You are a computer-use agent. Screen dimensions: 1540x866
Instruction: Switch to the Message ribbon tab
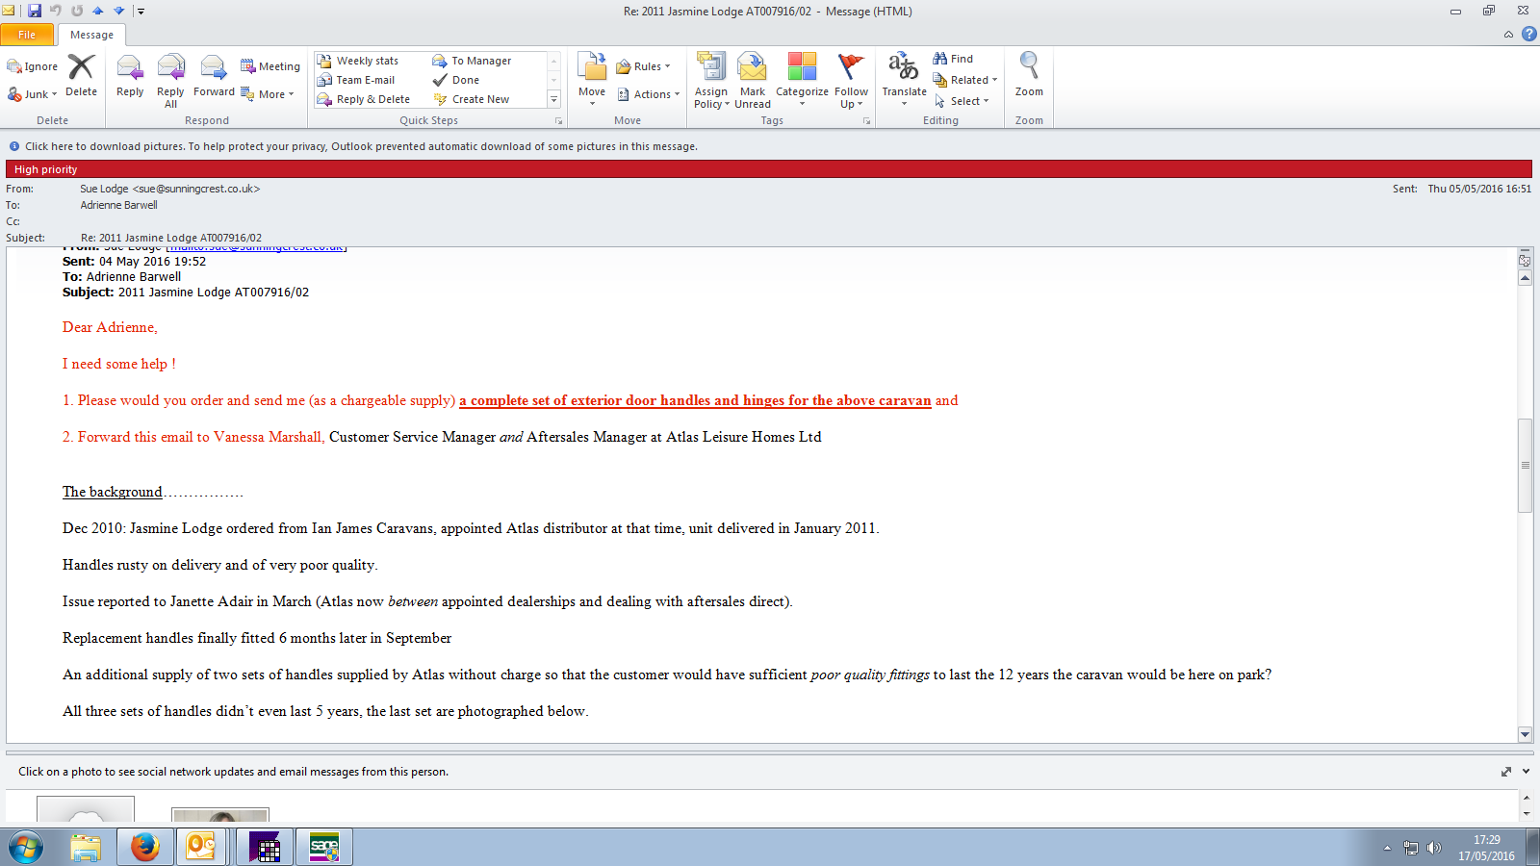91,35
